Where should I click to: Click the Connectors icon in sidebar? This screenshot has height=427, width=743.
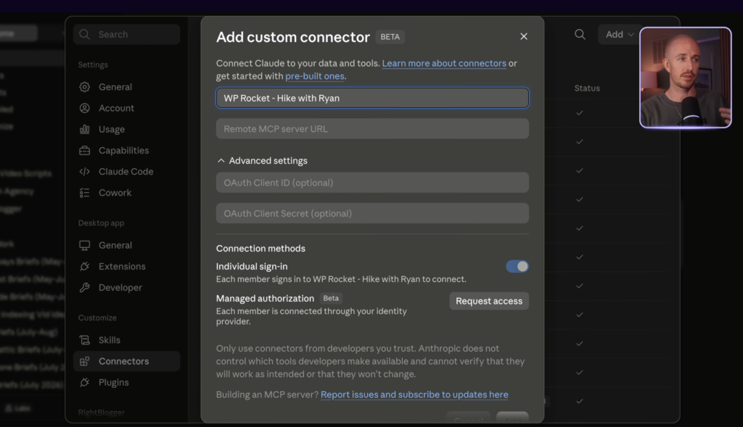tap(85, 361)
